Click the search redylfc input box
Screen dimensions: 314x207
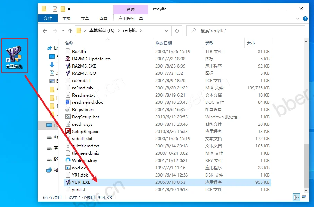click(245, 31)
